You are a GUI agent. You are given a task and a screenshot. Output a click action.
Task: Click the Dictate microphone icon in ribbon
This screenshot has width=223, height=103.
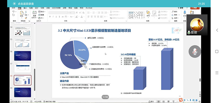click(185, 12)
